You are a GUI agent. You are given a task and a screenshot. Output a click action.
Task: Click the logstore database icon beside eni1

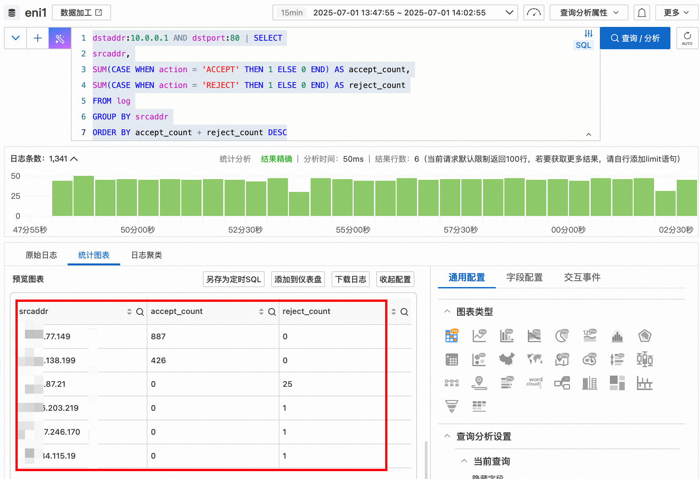tap(12, 13)
